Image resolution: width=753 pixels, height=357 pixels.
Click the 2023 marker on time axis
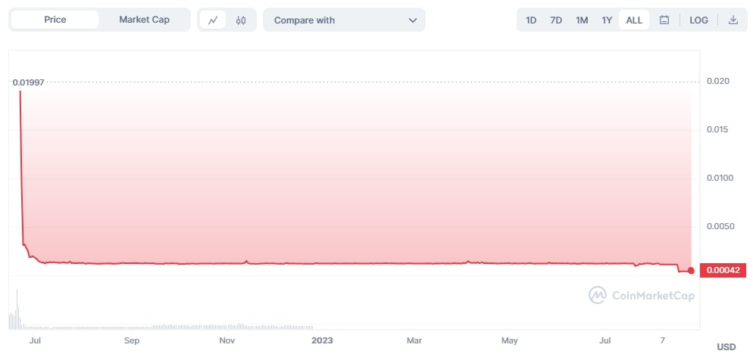[322, 340]
